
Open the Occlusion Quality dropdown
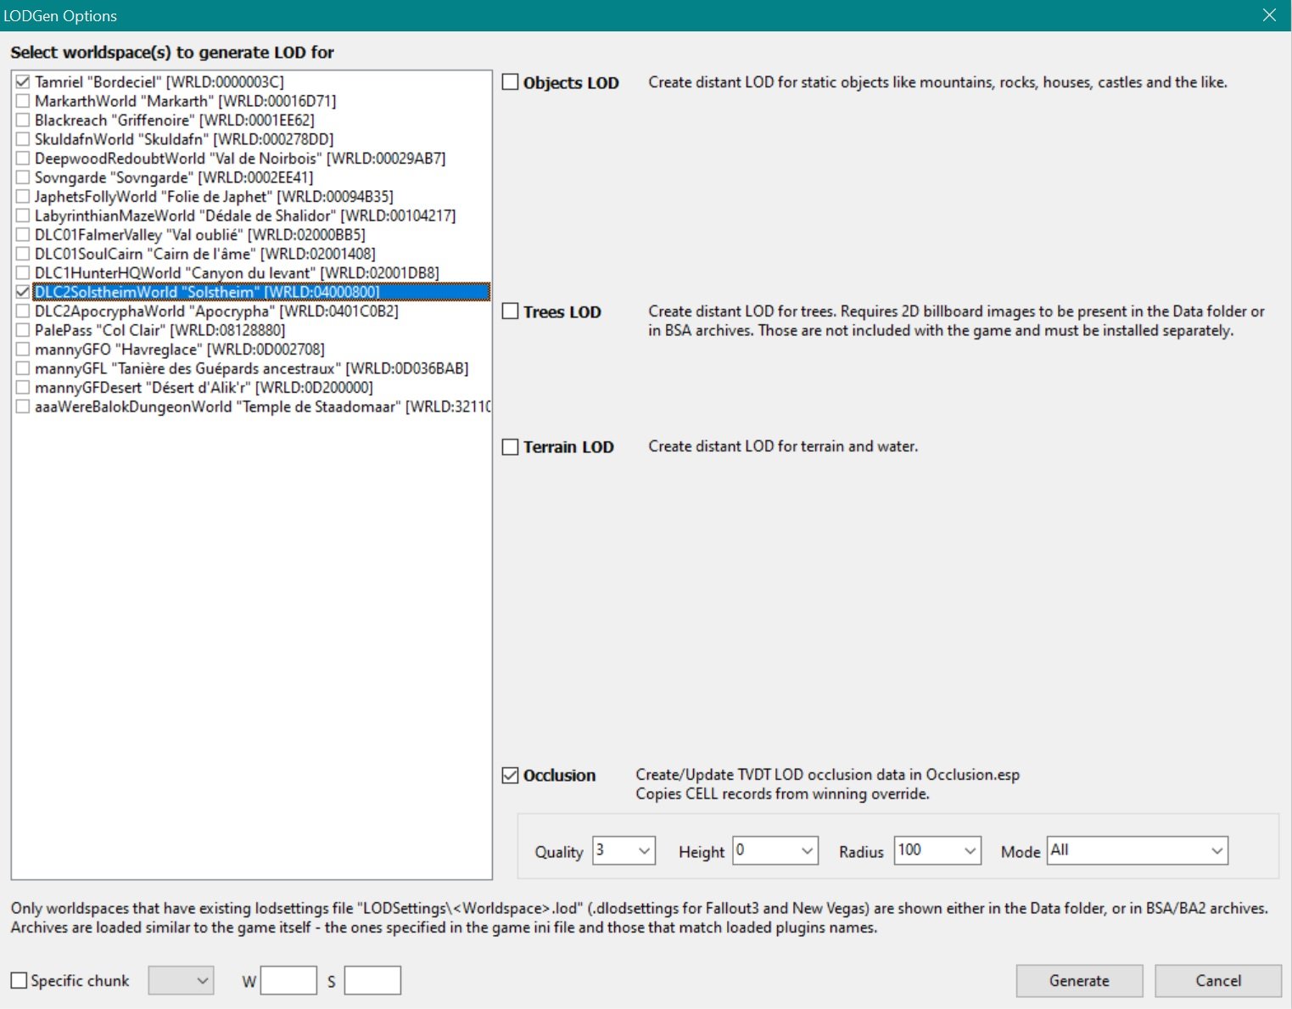click(x=624, y=850)
